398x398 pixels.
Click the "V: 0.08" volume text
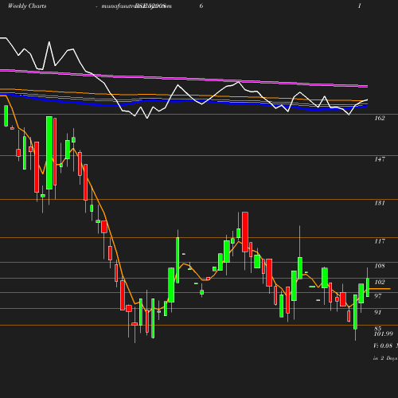[383, 345]
